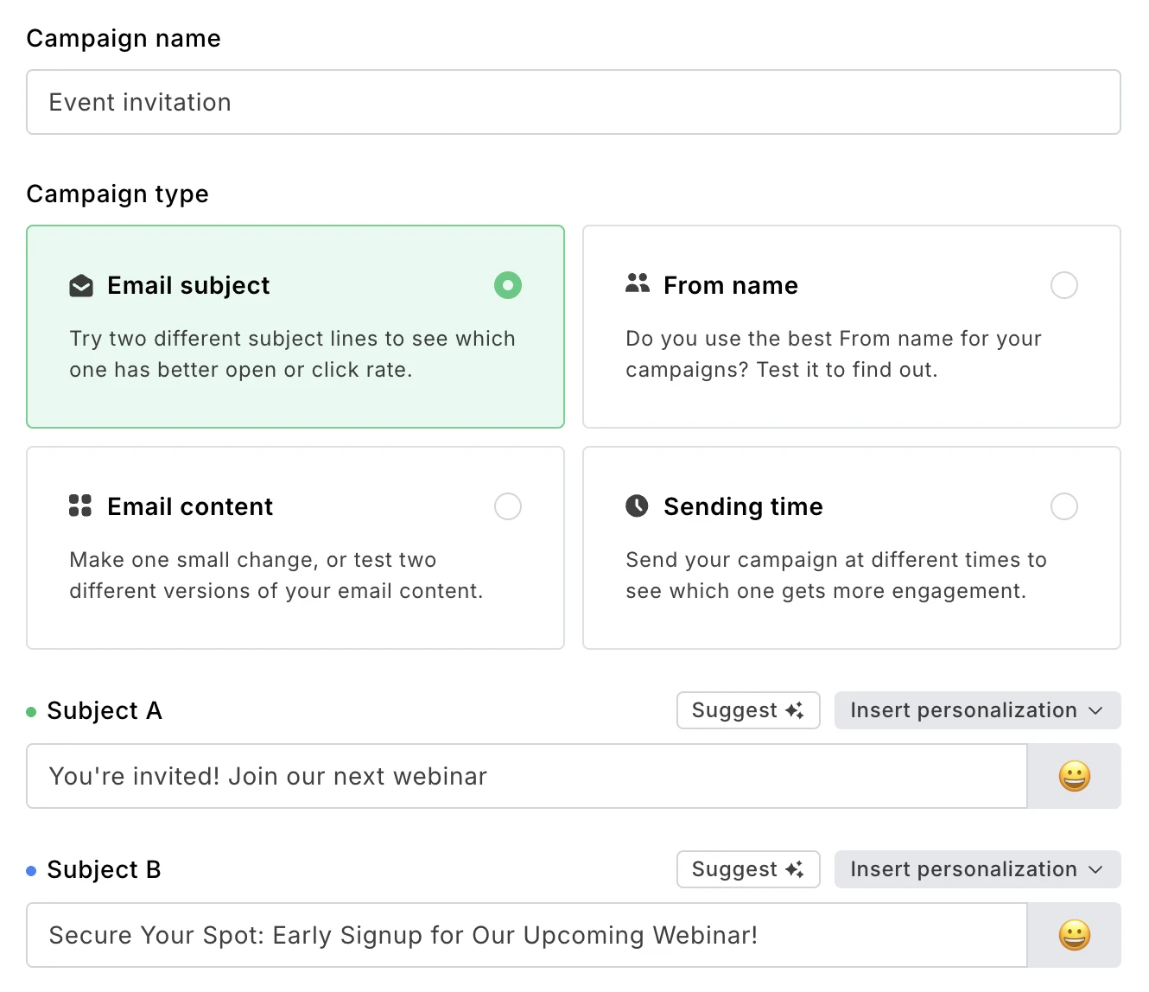Click the Campaign name input field
Screen dimensions: 1149x992
point(573,102)
